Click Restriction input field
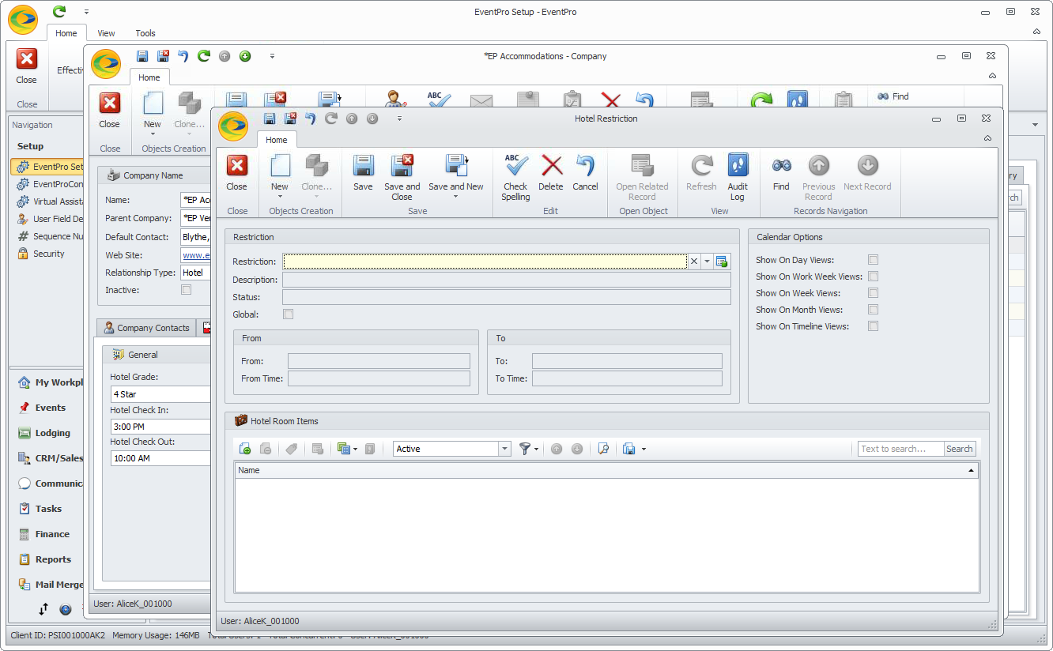This screenshot has height=651, width=1053. point(485,262)
